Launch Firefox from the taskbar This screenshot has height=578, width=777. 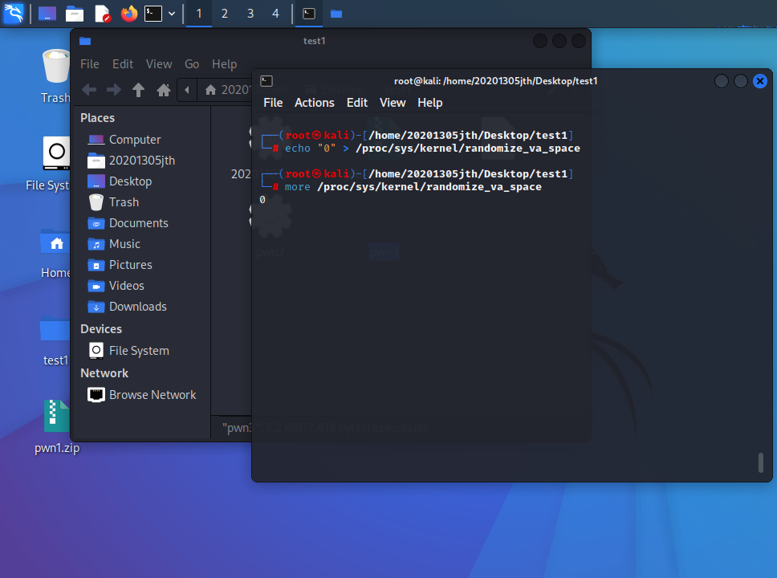(x=129, y=14)
